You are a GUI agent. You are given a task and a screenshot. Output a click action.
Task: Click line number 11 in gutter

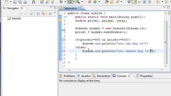64,43
